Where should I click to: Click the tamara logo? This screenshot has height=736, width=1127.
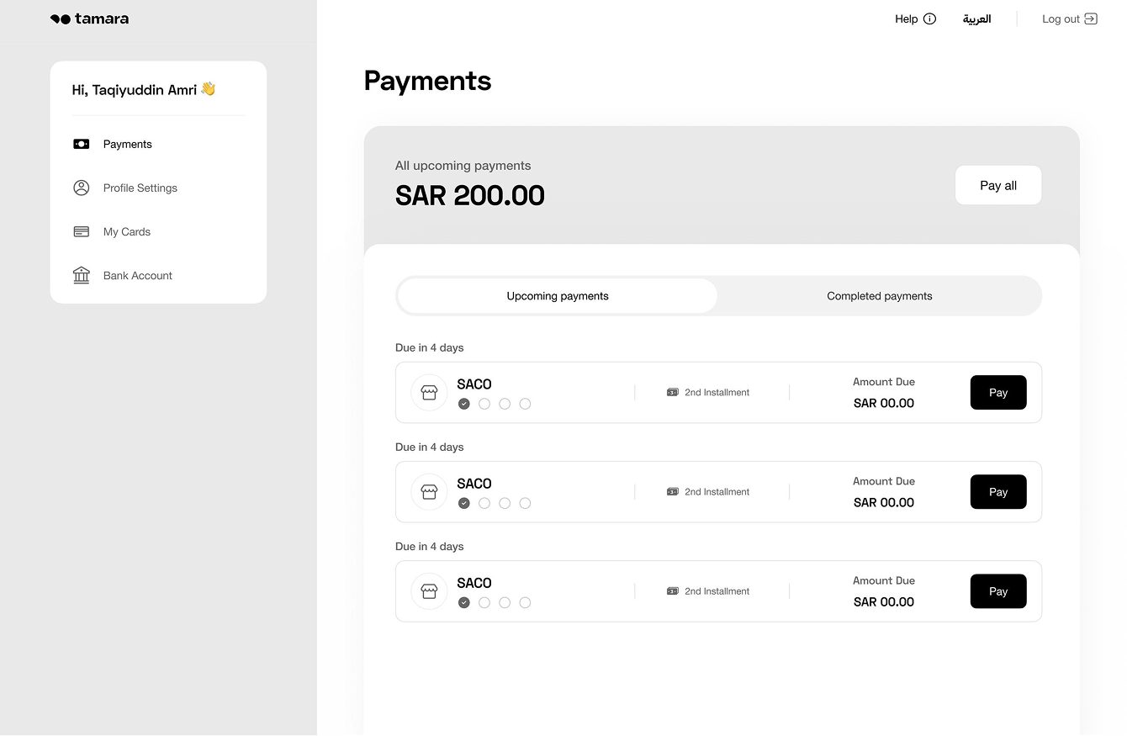coord(89,19)
